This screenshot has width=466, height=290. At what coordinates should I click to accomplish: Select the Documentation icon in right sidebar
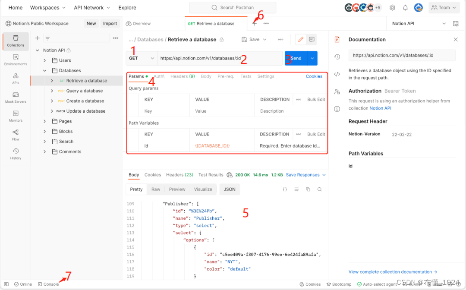coord(337,40)
